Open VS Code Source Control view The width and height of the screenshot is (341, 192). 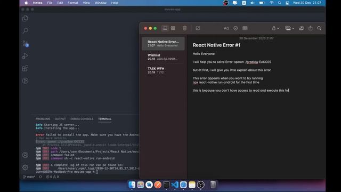[25, 43]
